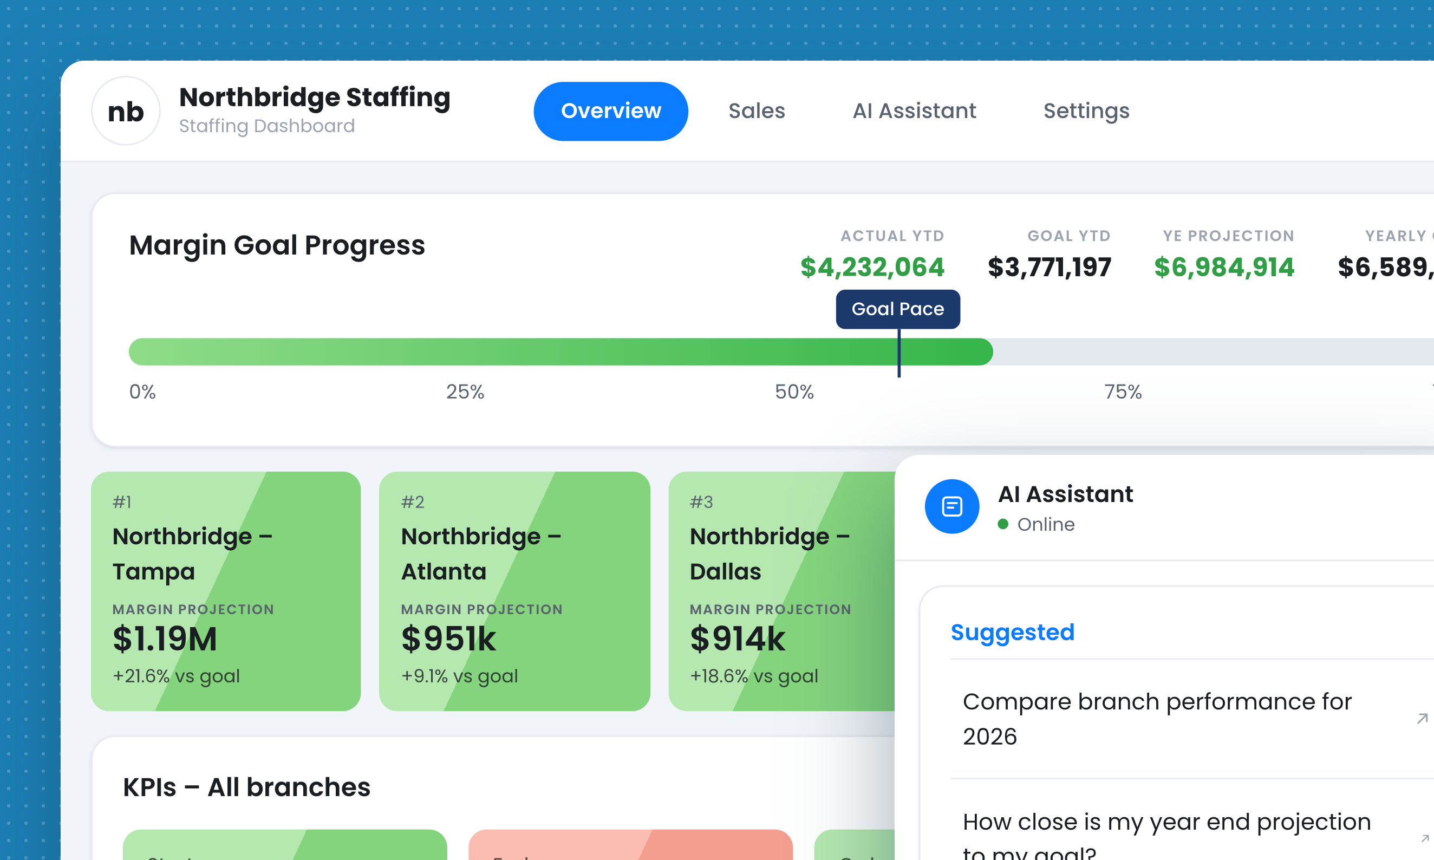Click the Margin Goal Progress heading

coord(277,245)
